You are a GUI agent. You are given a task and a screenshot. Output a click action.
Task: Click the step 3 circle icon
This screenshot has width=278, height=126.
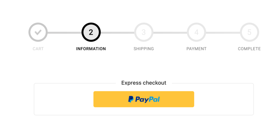tap(144, 32)
